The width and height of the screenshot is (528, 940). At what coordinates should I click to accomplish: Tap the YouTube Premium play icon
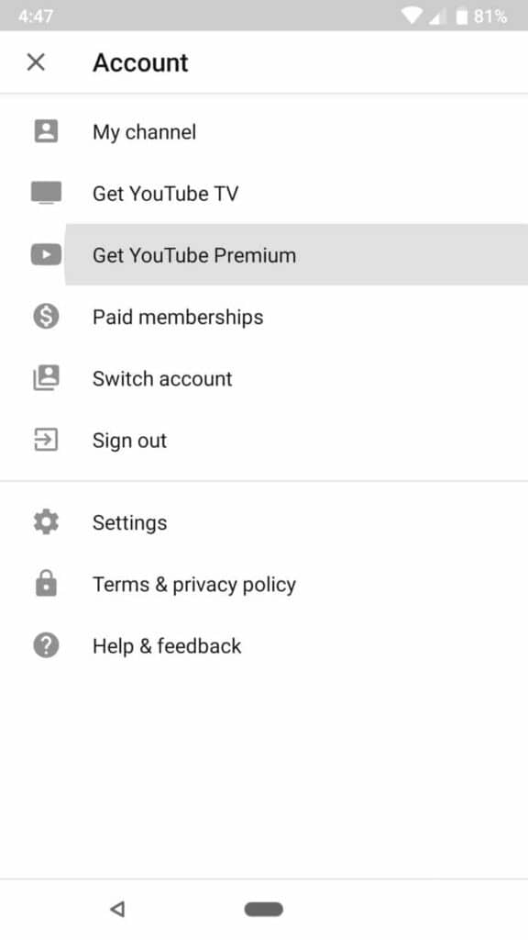pyautogui.click(x=46, y=255)
